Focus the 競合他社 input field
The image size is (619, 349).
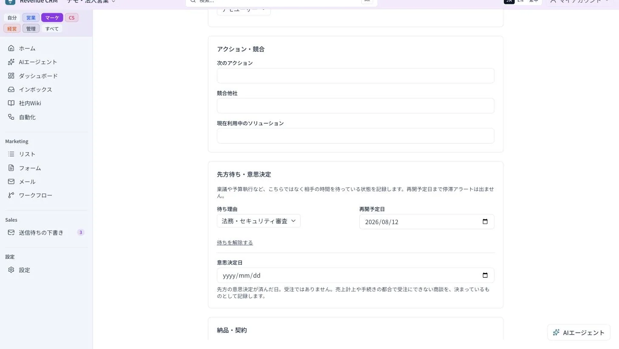coord(355,106)
